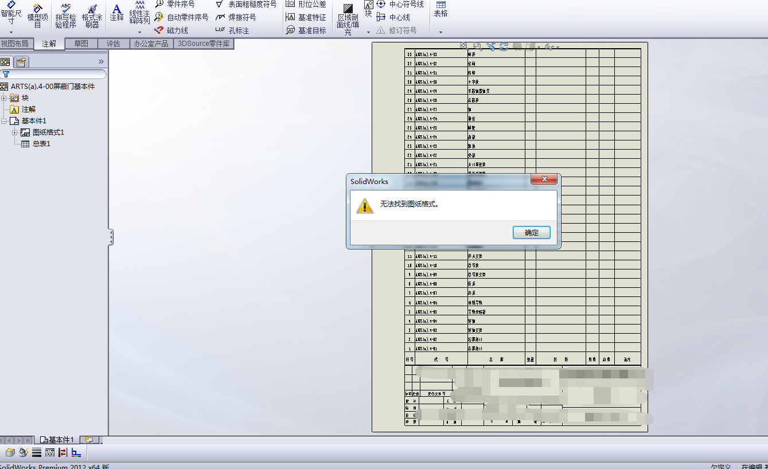The width and height of the screenshot is (768, 469).
Task: Click the feature tree filter field
Action: [x=53, y=74]
